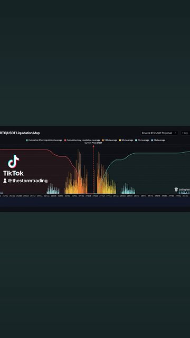The width and height of the screenshot is (190, 338).
Task: Toggle the 25x Leverage legend series
Action: [142, 140]
